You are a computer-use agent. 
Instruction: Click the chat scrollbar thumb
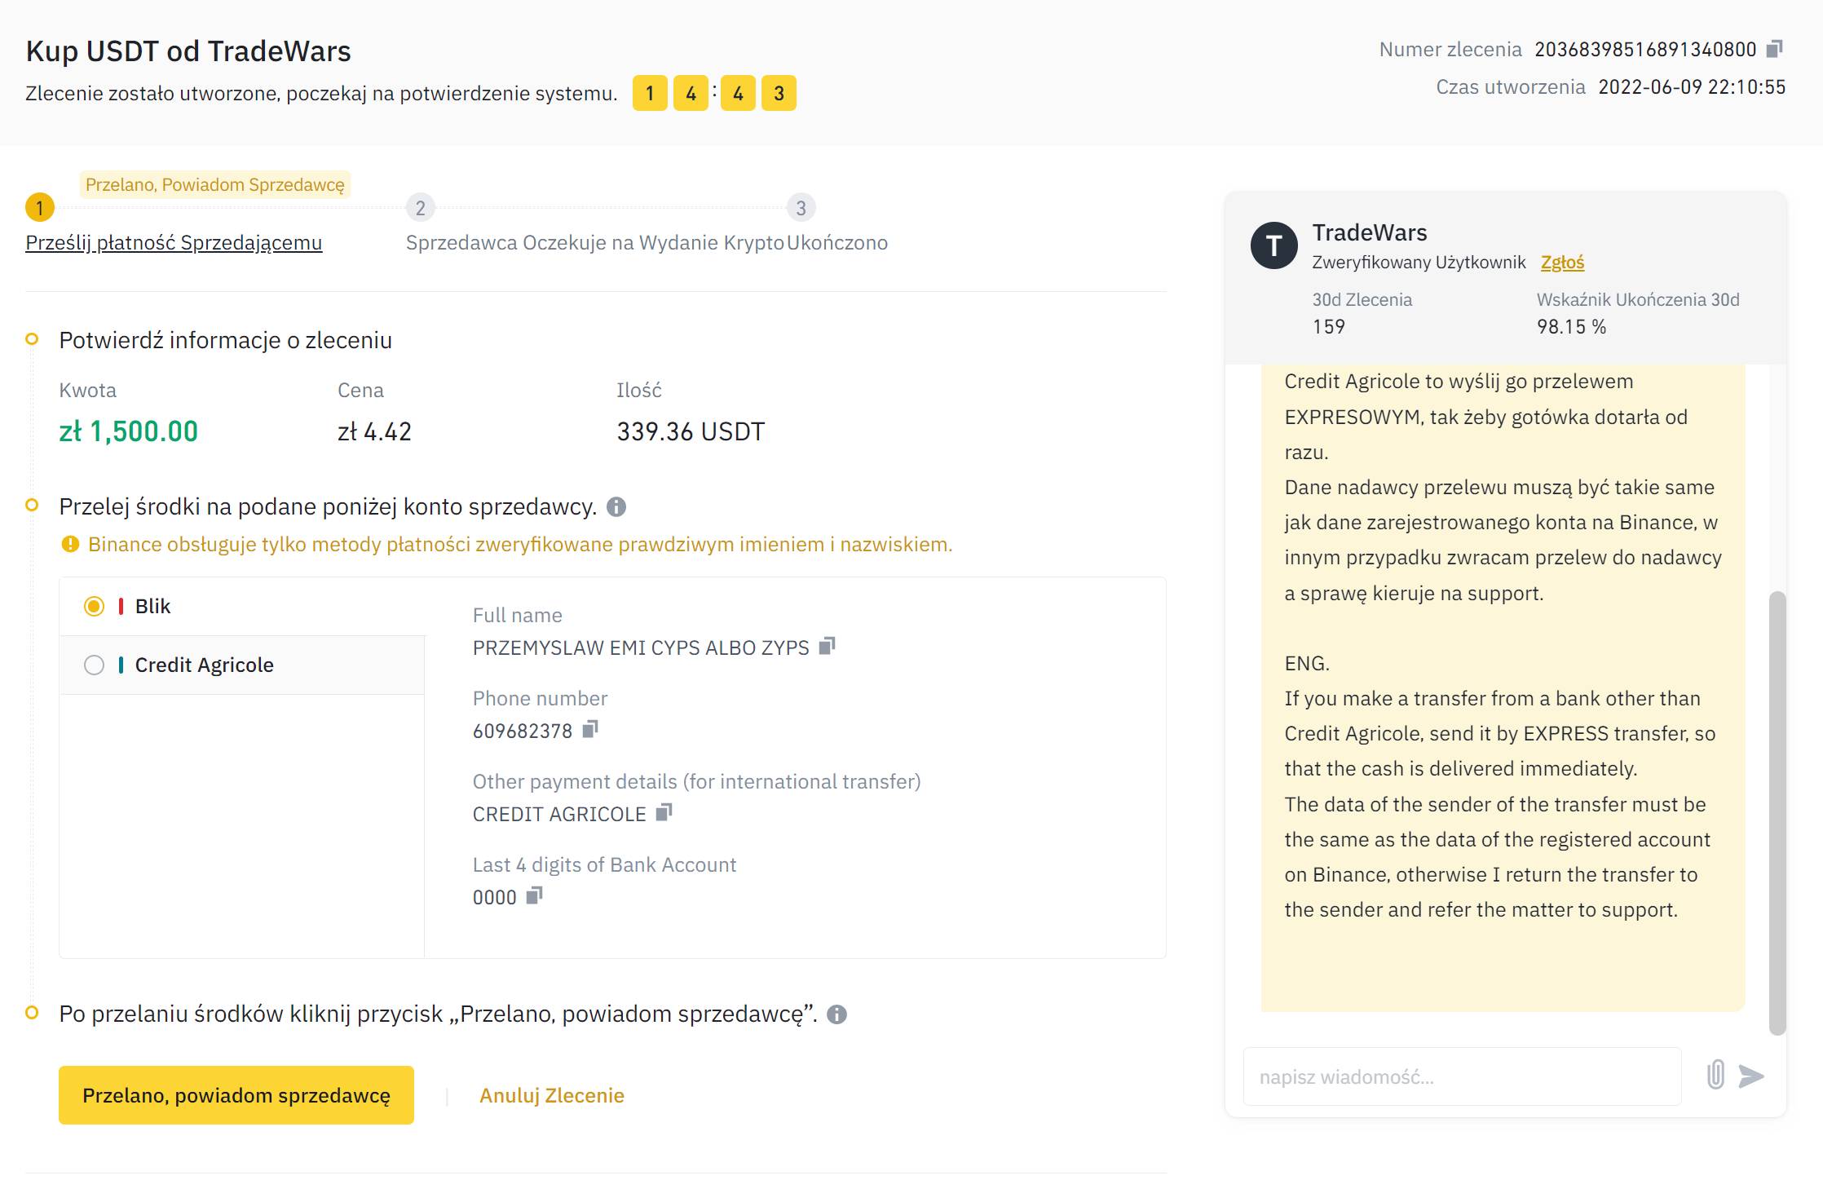pyautogui.click(x=1777, y=813)
